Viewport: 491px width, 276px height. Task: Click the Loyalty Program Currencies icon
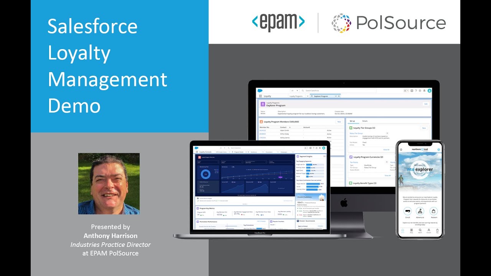(351, 157)
